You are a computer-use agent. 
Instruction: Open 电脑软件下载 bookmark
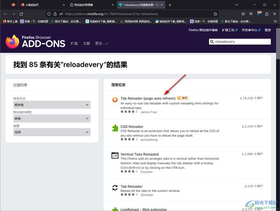101,22
